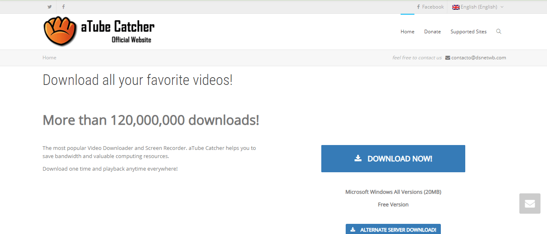This screenshot has height=234, width=547.
Task: Click the 'More than 120,000,000 downloads!' heading
Action: click(x=151, y=120)
